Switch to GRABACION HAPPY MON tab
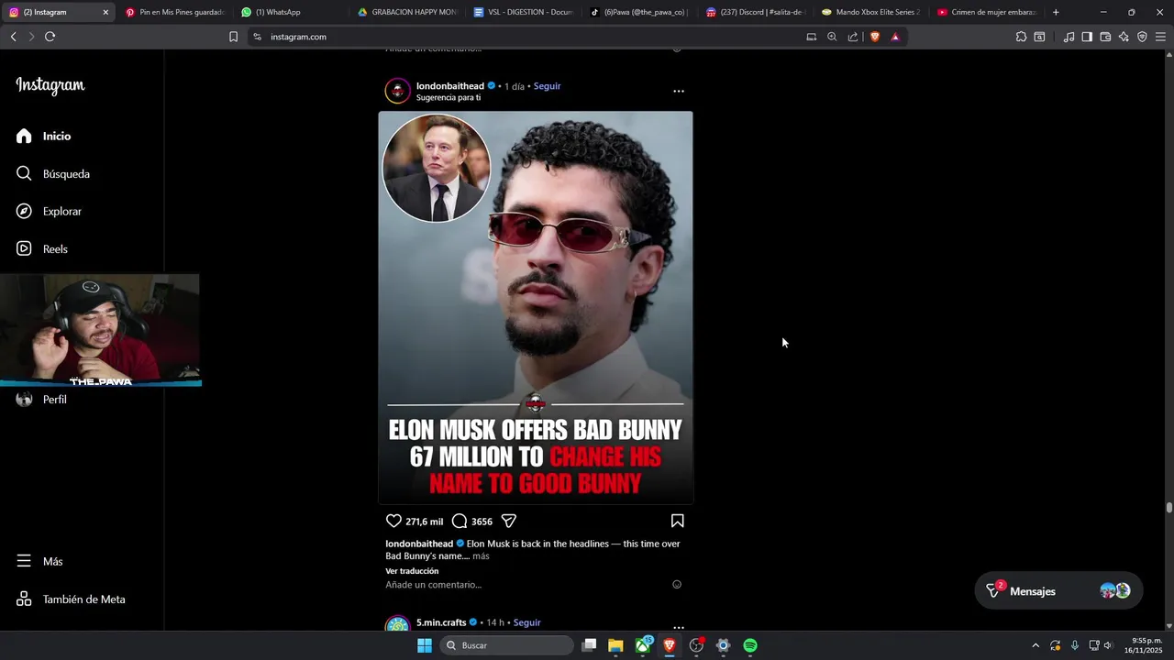 click(406, 13)
